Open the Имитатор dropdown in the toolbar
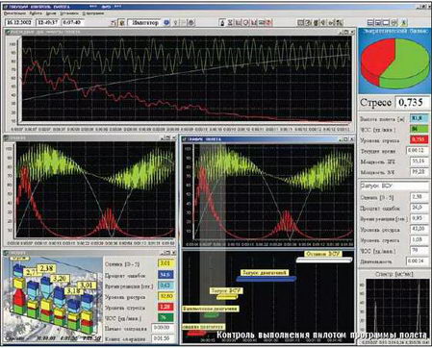 (145, 22)
